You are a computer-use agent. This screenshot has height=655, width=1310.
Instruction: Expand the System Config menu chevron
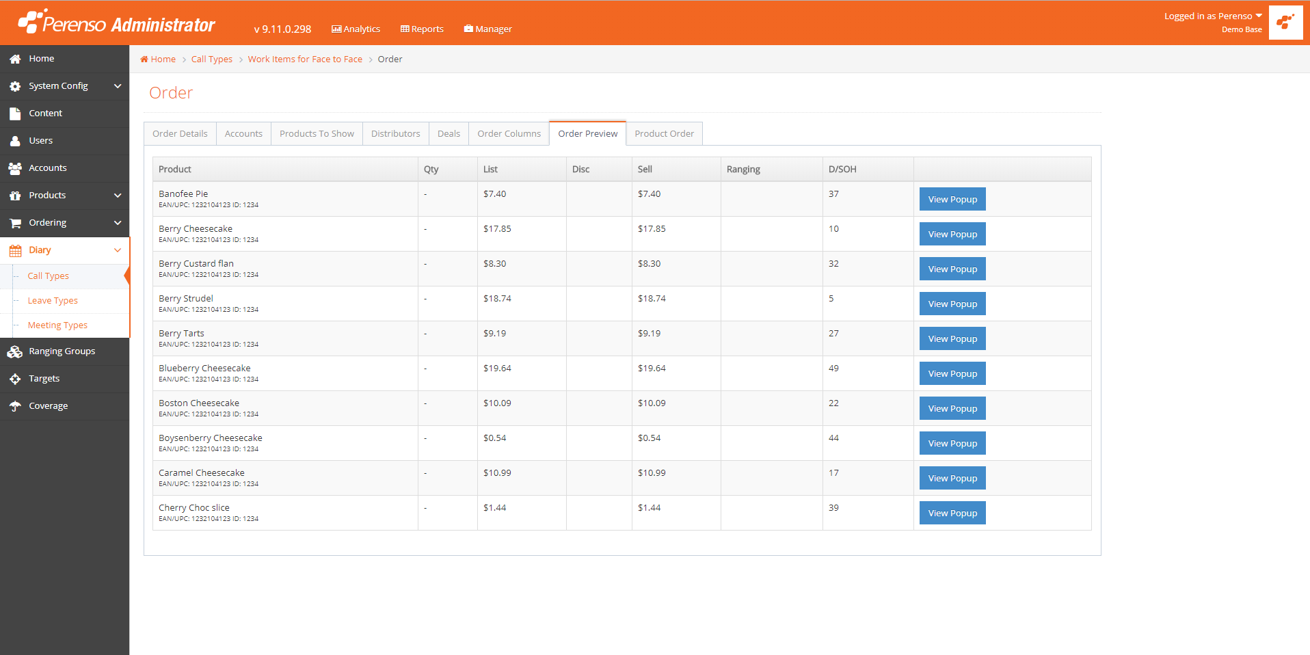(x=118, y=86)
